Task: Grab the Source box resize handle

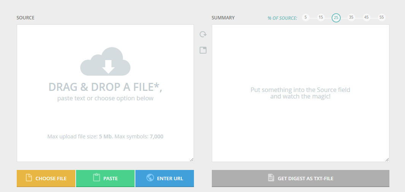Action: [x=192, y=160]
